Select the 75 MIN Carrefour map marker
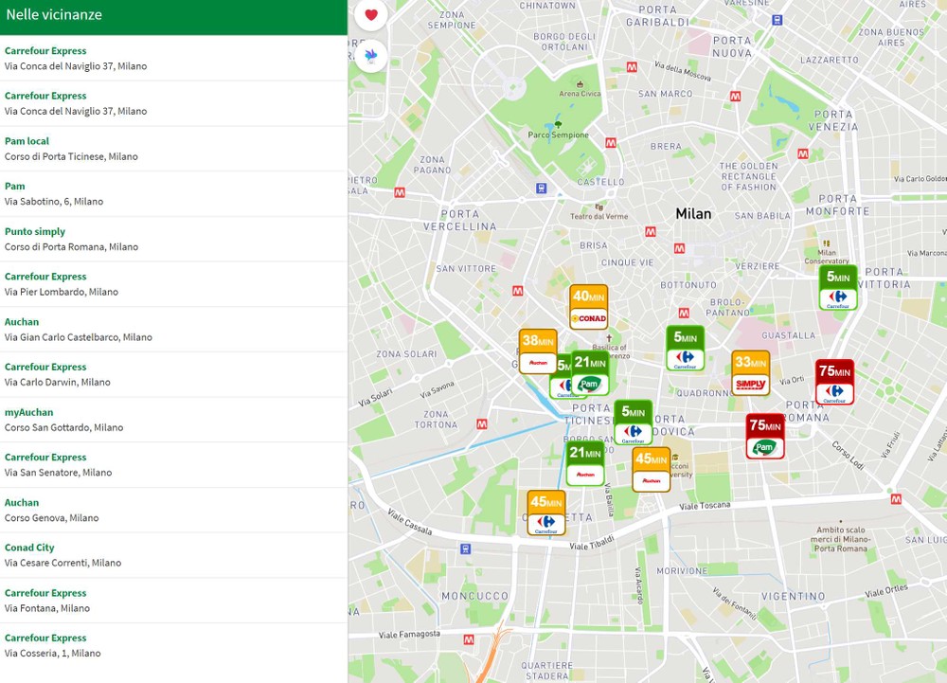 [x=834, y=382]
